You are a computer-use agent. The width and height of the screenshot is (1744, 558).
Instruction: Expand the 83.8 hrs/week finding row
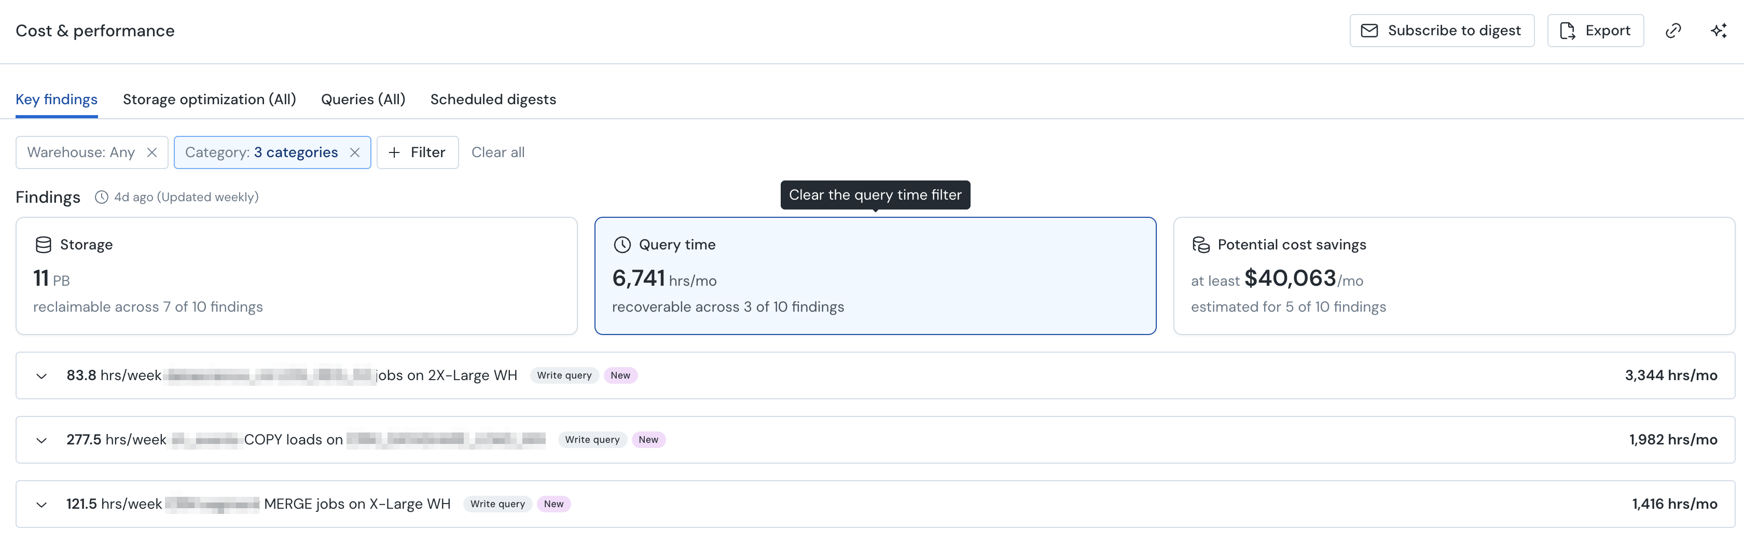[41, 376]
